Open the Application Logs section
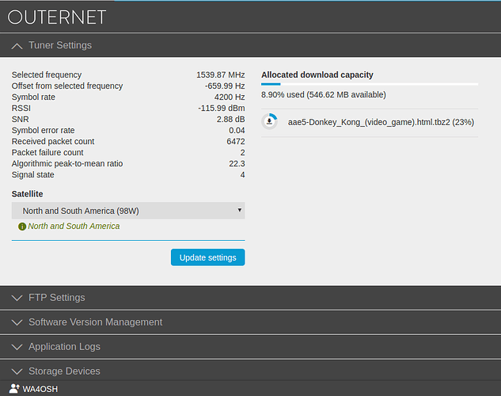This screenshot has width=501, height=396. [64, 346]
